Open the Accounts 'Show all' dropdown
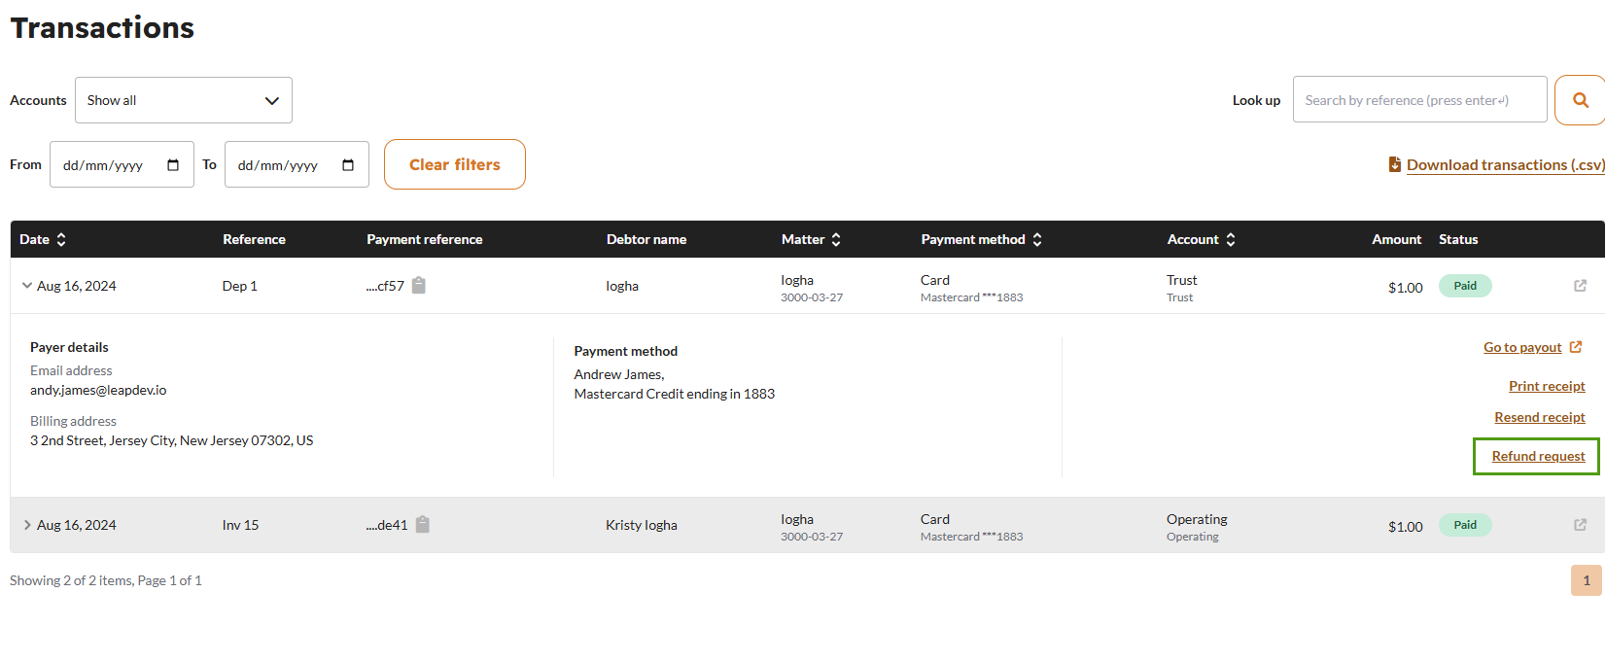The width and height of the screenshot is (1606, 662). tap(184, 100)
